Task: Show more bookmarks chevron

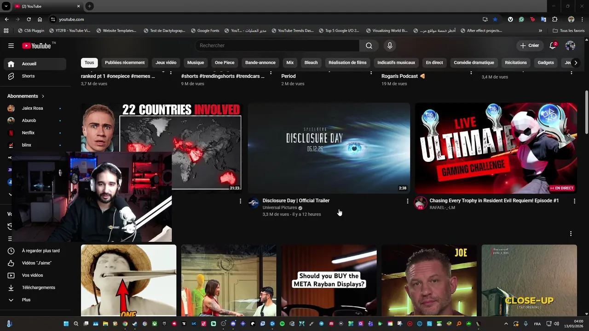Action: coord(540,31)
